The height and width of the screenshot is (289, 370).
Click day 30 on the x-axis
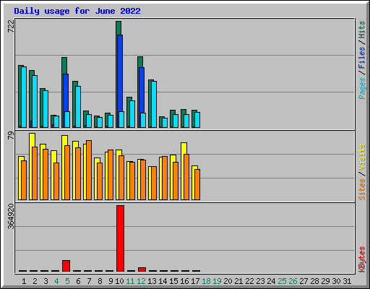point(336,281)
